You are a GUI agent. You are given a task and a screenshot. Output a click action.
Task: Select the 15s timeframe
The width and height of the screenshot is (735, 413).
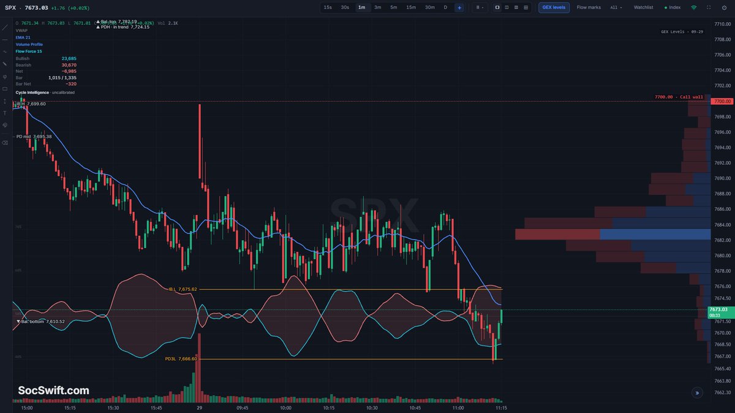click(328, 7)
